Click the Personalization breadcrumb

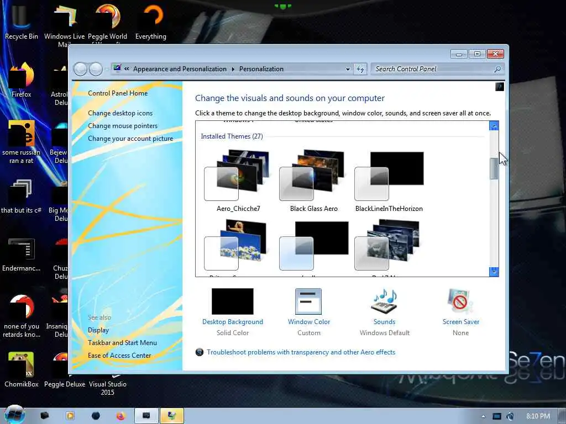pyautogui.click(x=261, y=69)
